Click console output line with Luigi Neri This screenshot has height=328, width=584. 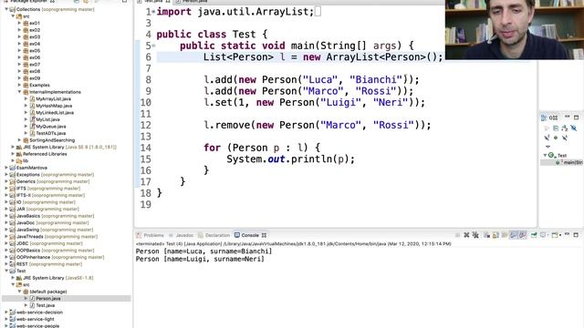click(x=200, y=259)
